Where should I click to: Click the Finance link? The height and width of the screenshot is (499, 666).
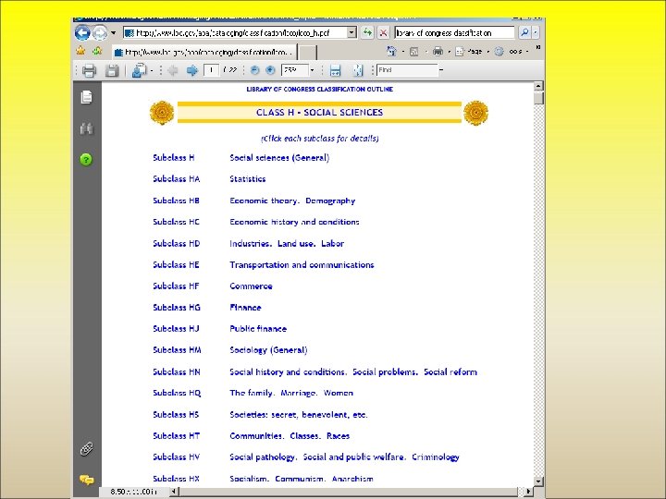pos(245,307)
